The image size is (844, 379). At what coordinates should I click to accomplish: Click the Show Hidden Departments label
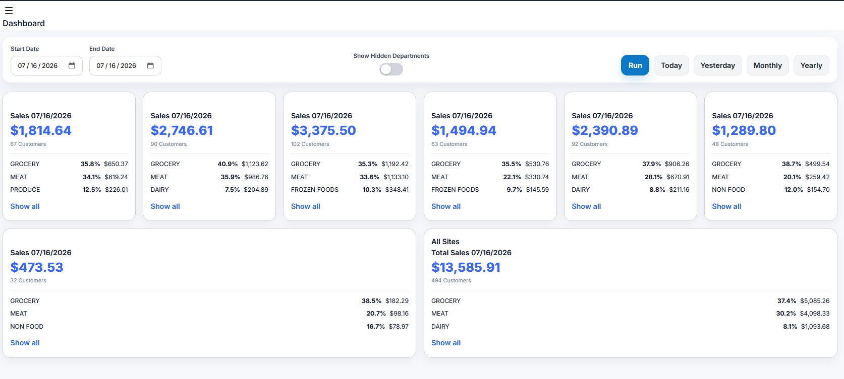(x=391, y=56)
